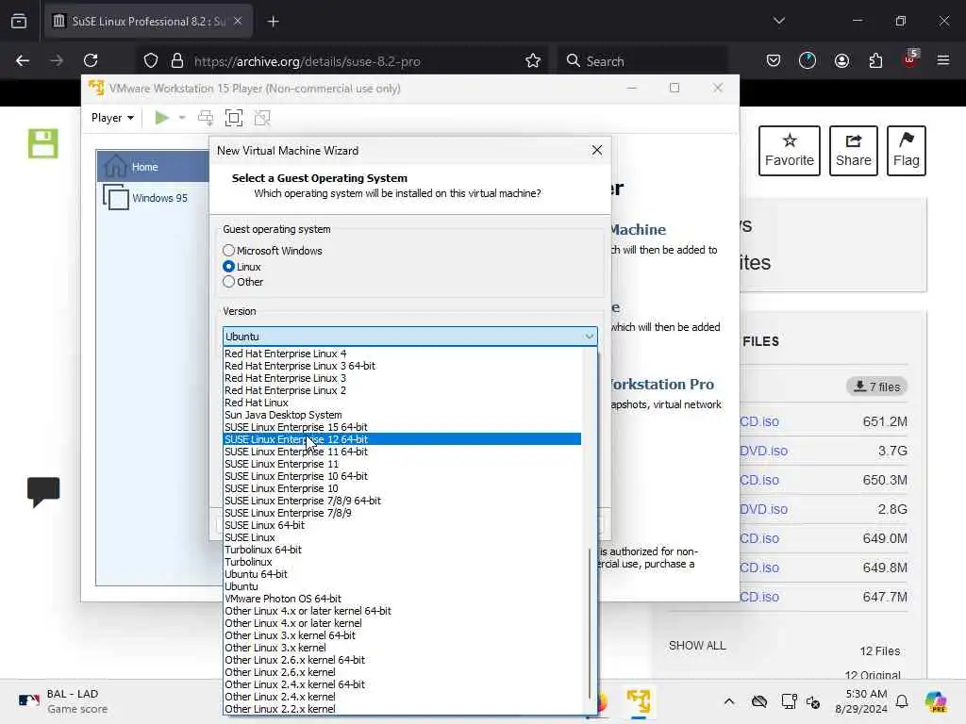The width and height of the screenshot is (966, 724).
Task: Click the taskbar clock showing 5:30 AM
Action: point(861,701)
